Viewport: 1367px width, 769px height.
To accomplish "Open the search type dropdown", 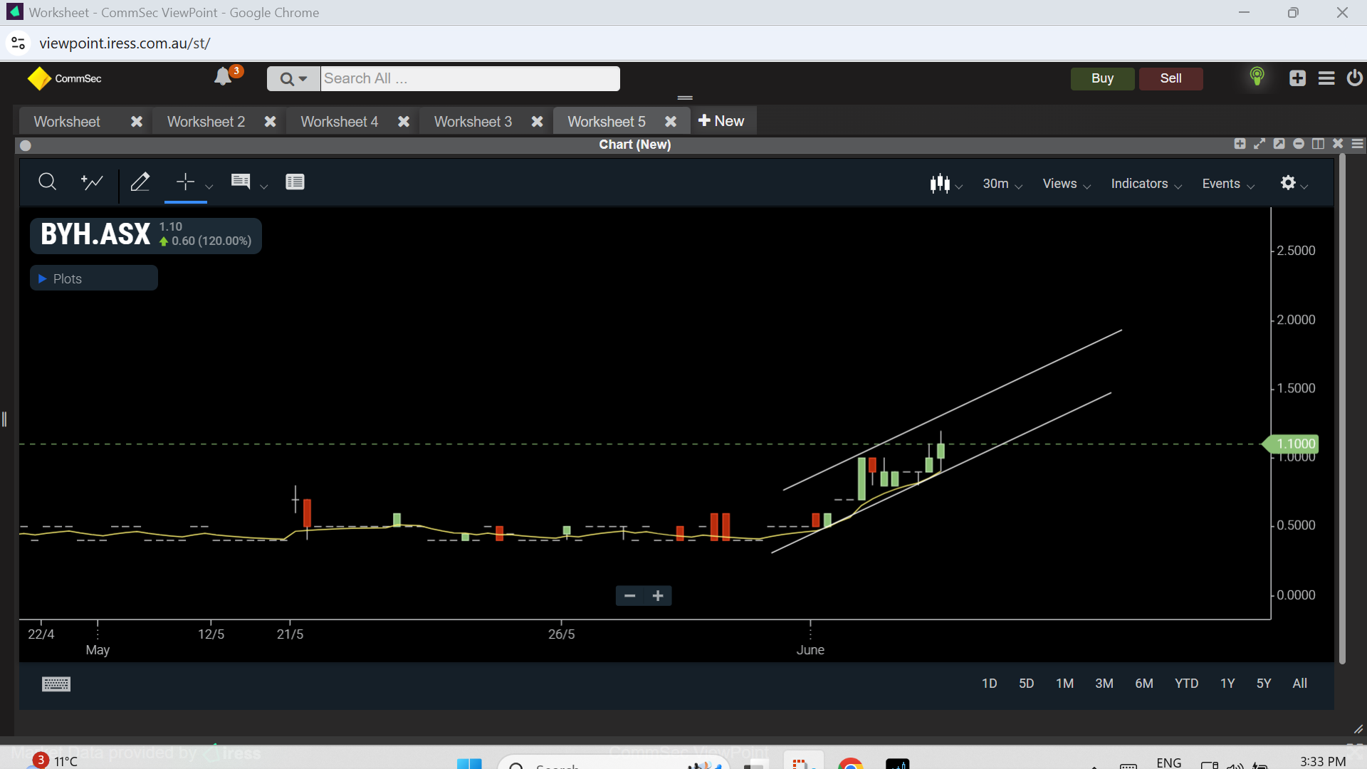I will (x=293, y=78).
